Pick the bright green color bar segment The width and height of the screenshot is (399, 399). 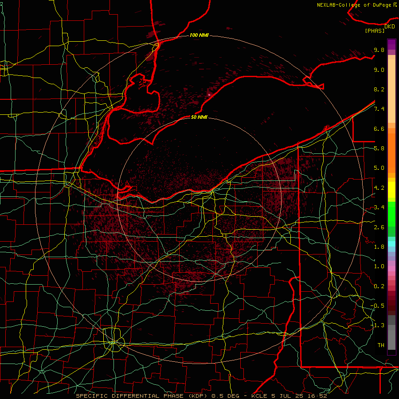391,215
